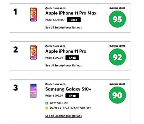Screen dimensions: 144x124
Task: Select the Apple iPhone 11 Pro title
Action: coord(66,51)
